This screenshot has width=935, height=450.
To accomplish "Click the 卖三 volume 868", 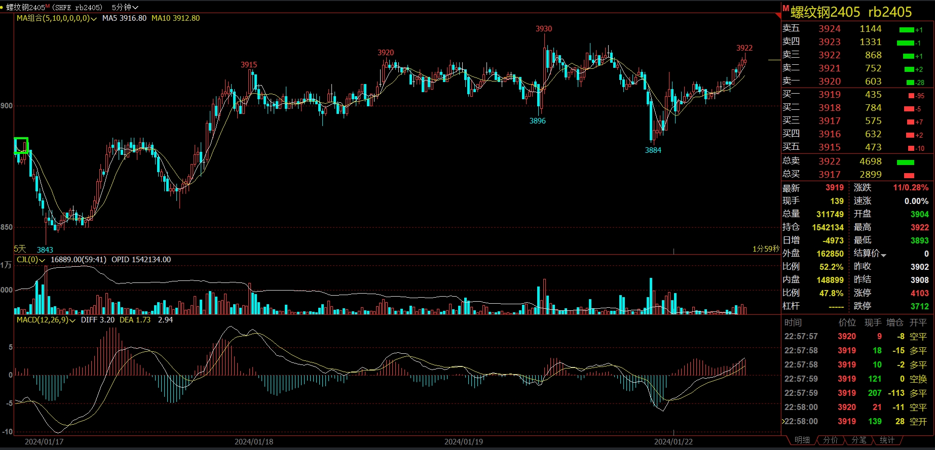I will click(x=873, y=55).
